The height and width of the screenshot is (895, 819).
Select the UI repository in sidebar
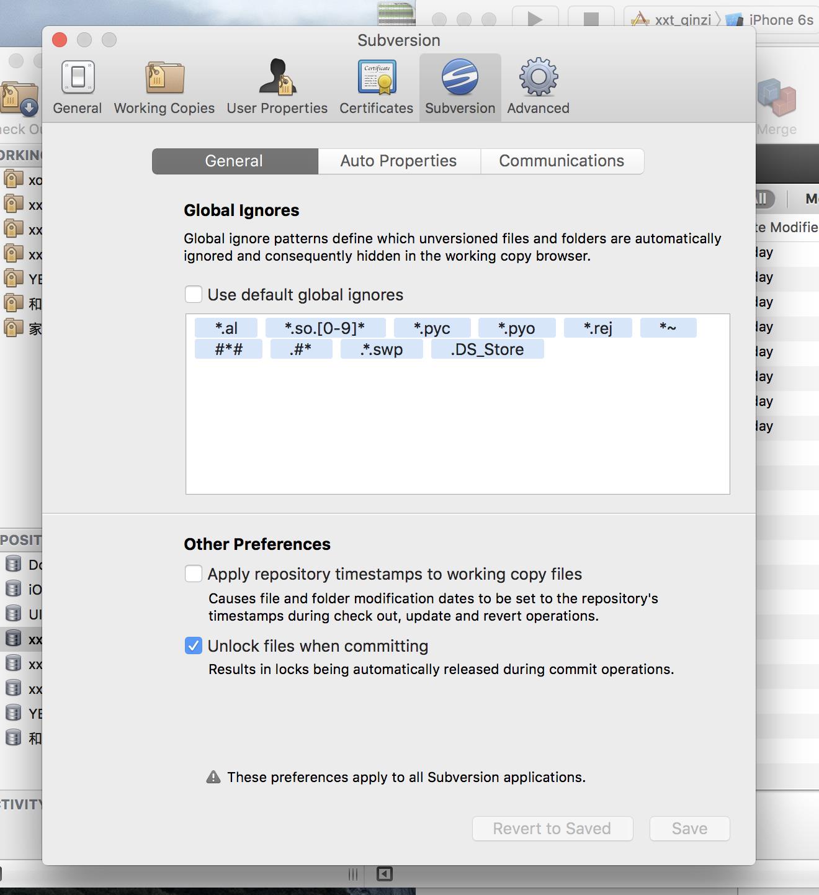[21, 614]
